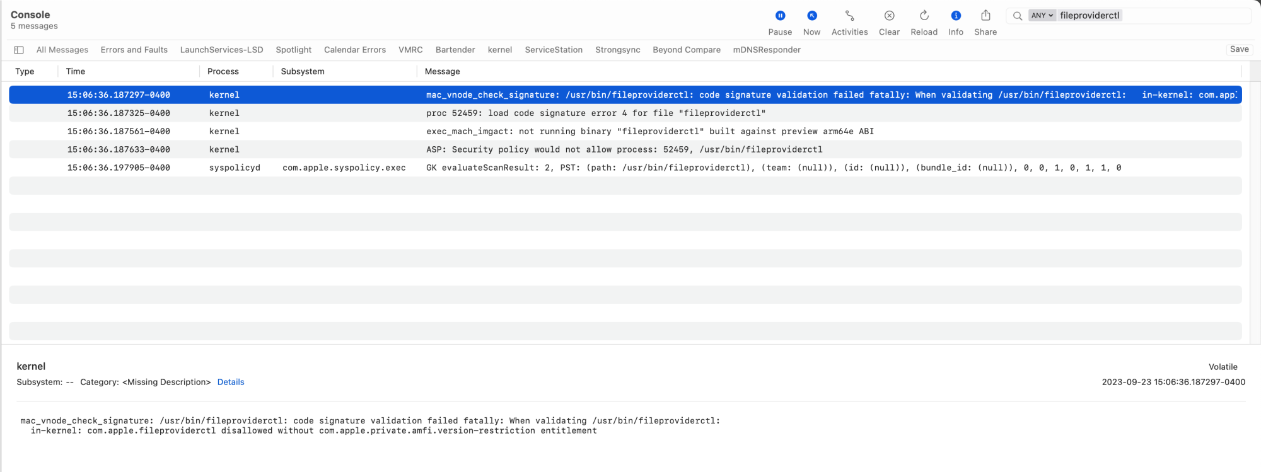Click the Now toolbar icon
Screen dimensions: 1261x472
[x=811, y=16]
